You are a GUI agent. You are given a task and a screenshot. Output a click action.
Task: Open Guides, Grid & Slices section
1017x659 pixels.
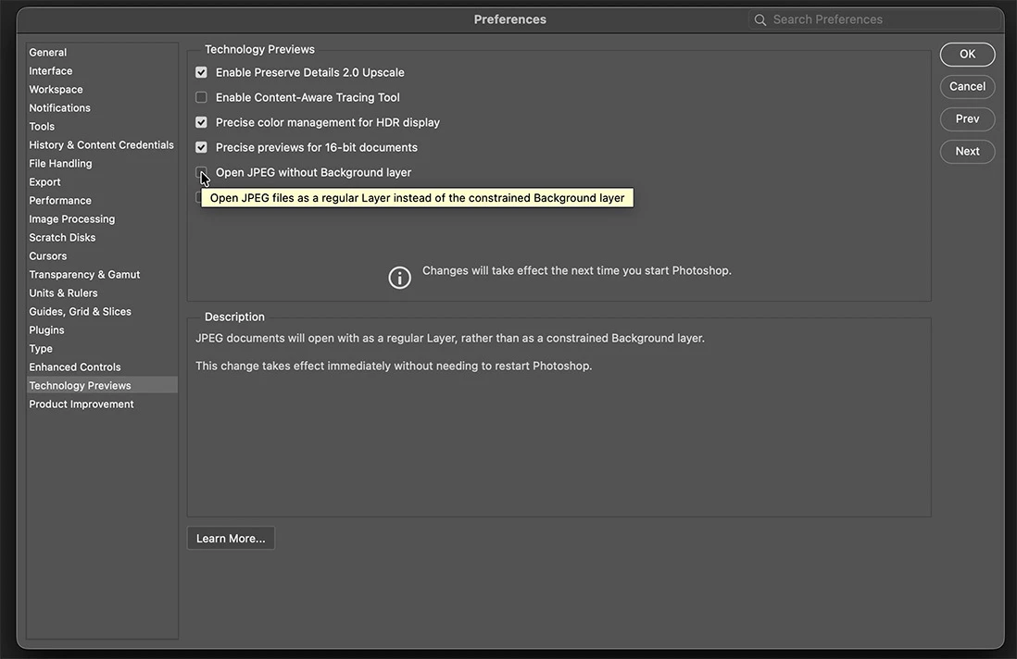click(x=102, y=312)
